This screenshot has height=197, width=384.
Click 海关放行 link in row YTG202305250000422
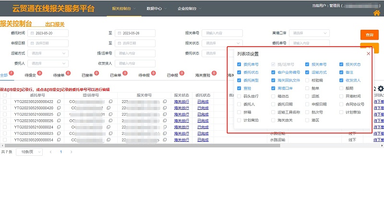coord(181,102)
